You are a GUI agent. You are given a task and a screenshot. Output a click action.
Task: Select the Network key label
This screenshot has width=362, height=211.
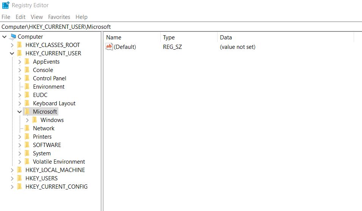click(44, 128)
